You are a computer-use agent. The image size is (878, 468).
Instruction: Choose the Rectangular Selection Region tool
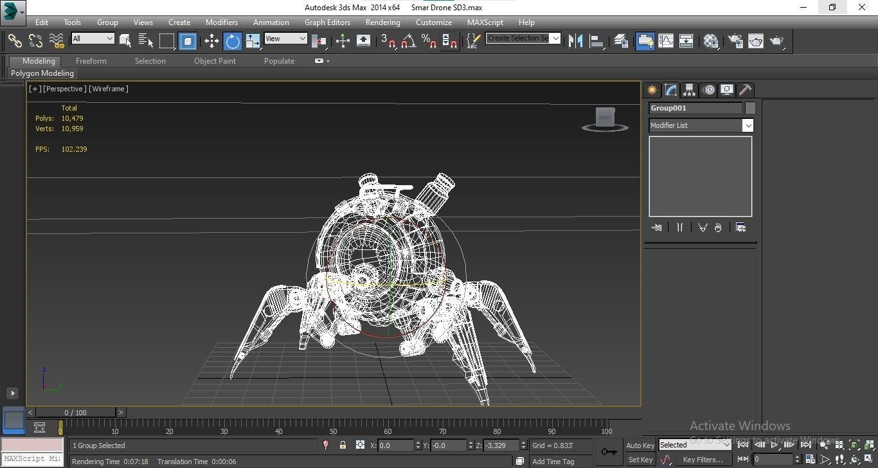pyautogui.click(x=167, y=40)
